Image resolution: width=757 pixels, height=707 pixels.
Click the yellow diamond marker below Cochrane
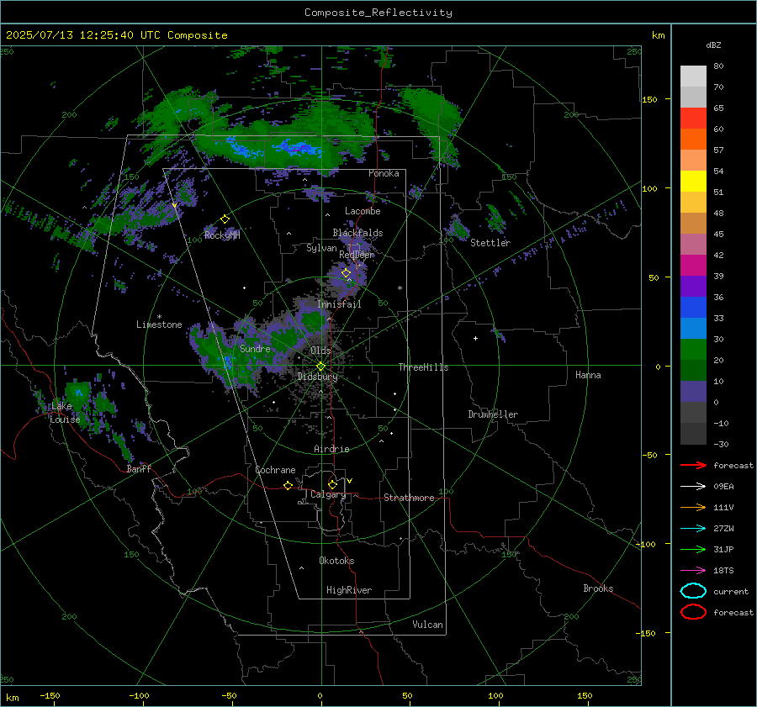289,485
